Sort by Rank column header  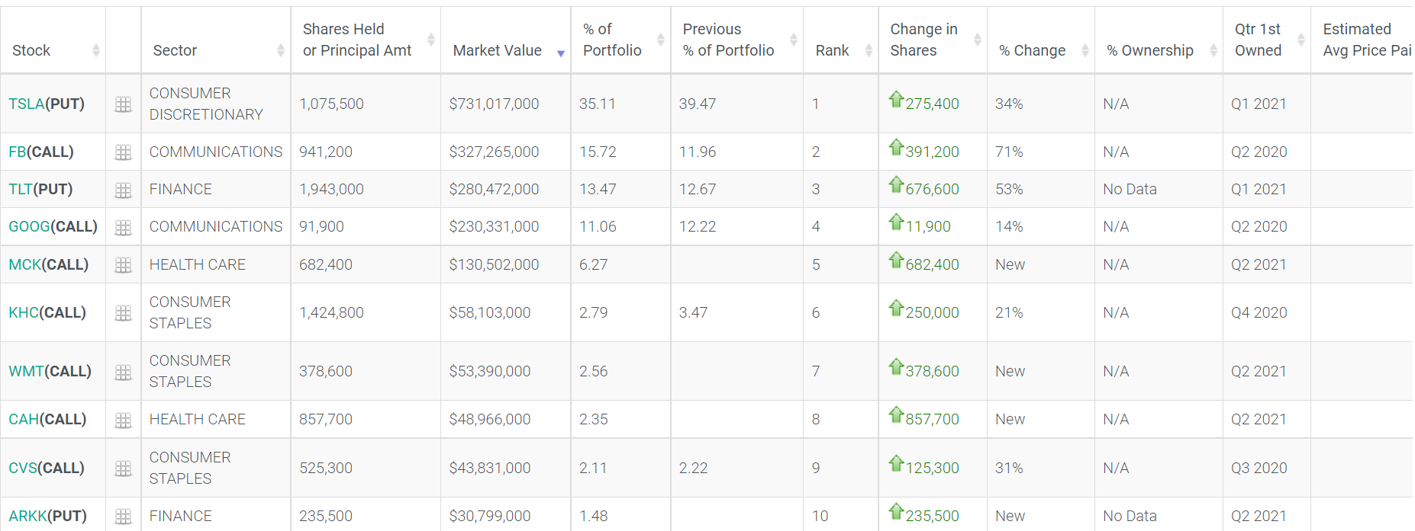832,50
